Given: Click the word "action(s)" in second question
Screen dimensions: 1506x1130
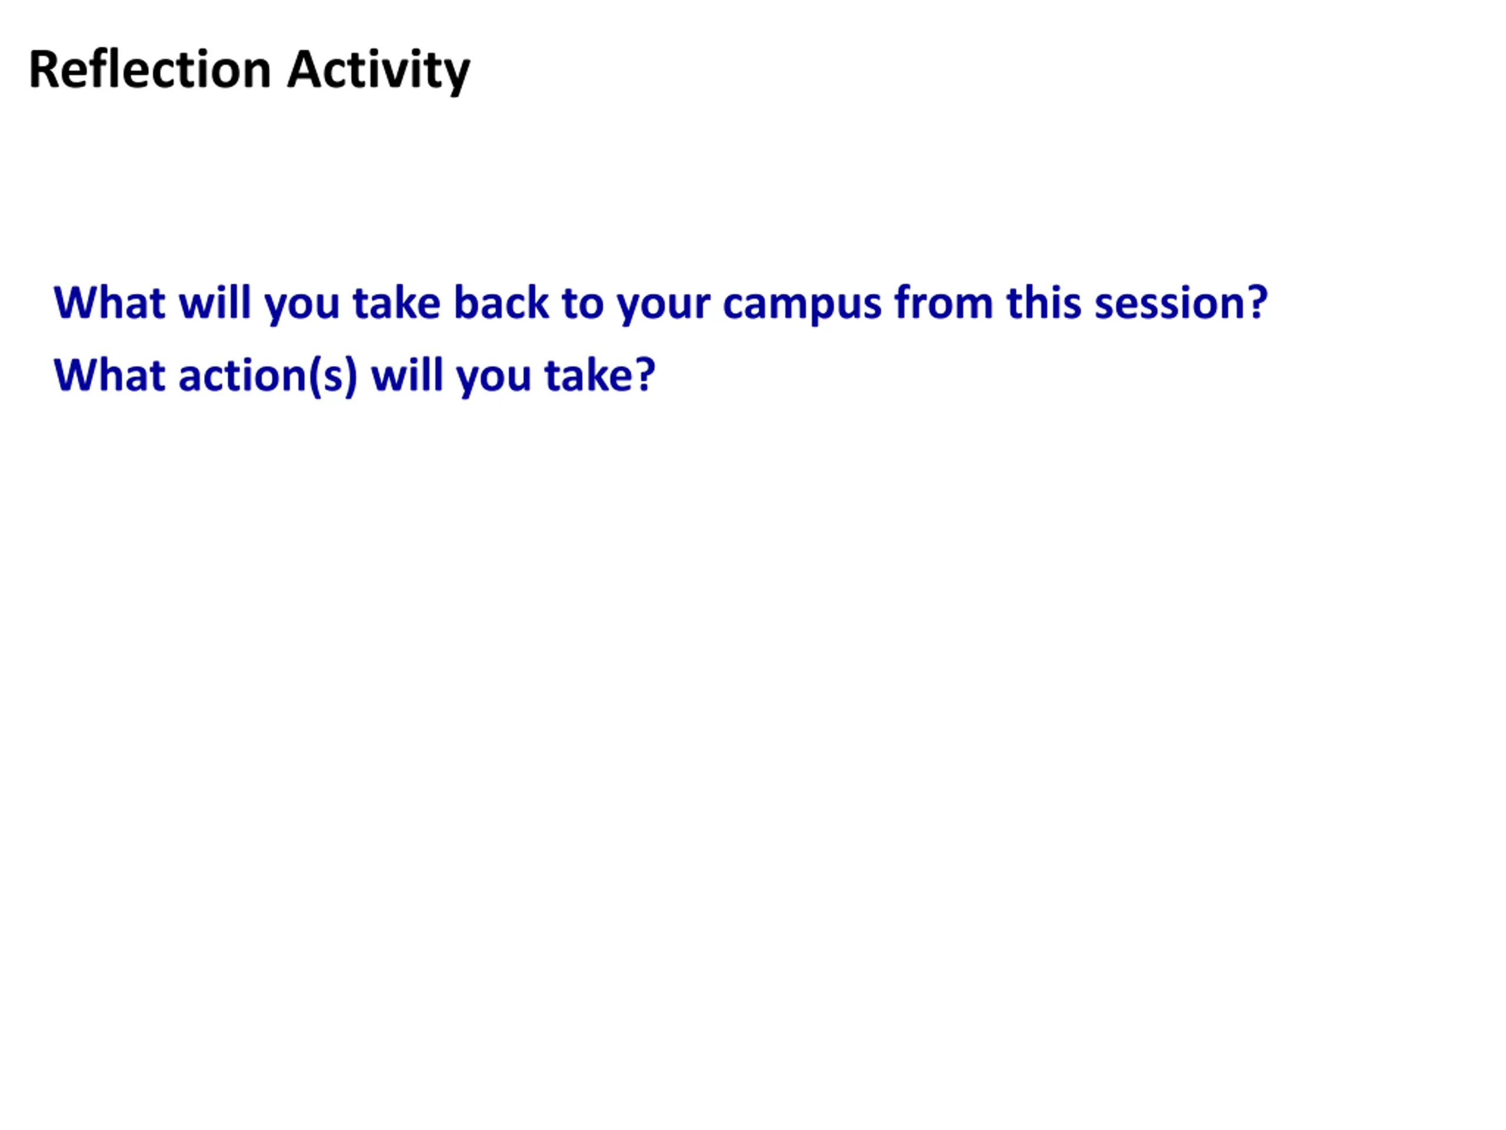Looking at the screenshot, I should 268,377.
